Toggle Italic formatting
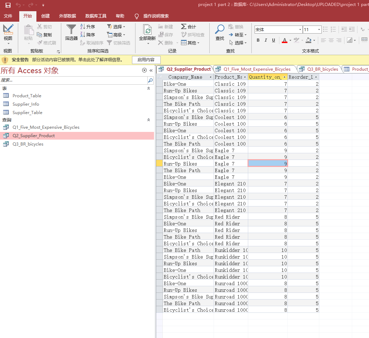Viewport: 369px width, 338px height. (266, 40)
